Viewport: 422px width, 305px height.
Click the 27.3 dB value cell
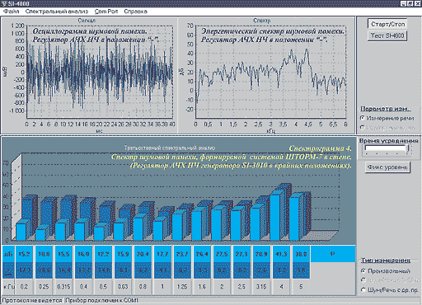tap(241, 254)
